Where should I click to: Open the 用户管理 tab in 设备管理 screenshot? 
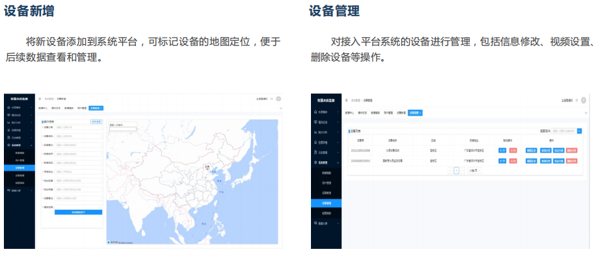(x=388, y=113)
